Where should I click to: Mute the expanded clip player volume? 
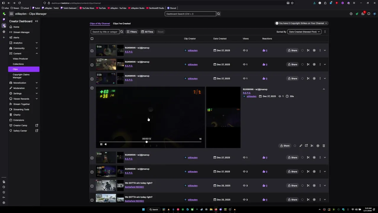(106, 144)
